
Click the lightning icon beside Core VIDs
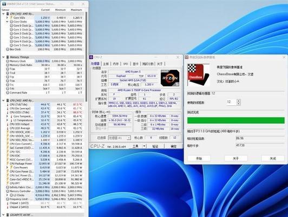(x=11, y=18)
